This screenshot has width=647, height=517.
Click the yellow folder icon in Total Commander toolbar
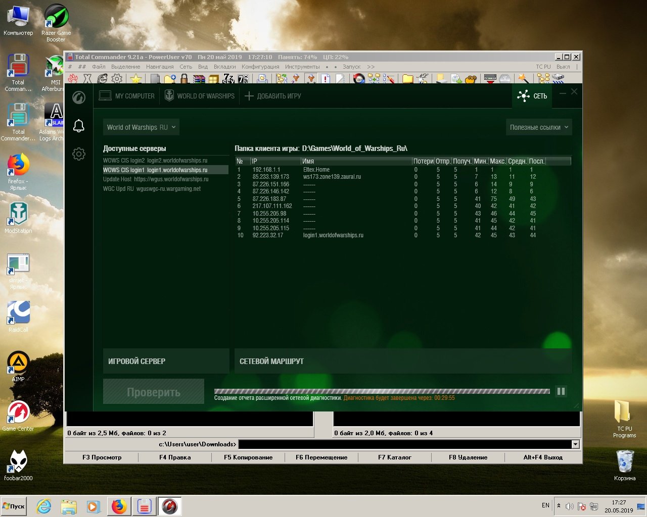point(407,79)
